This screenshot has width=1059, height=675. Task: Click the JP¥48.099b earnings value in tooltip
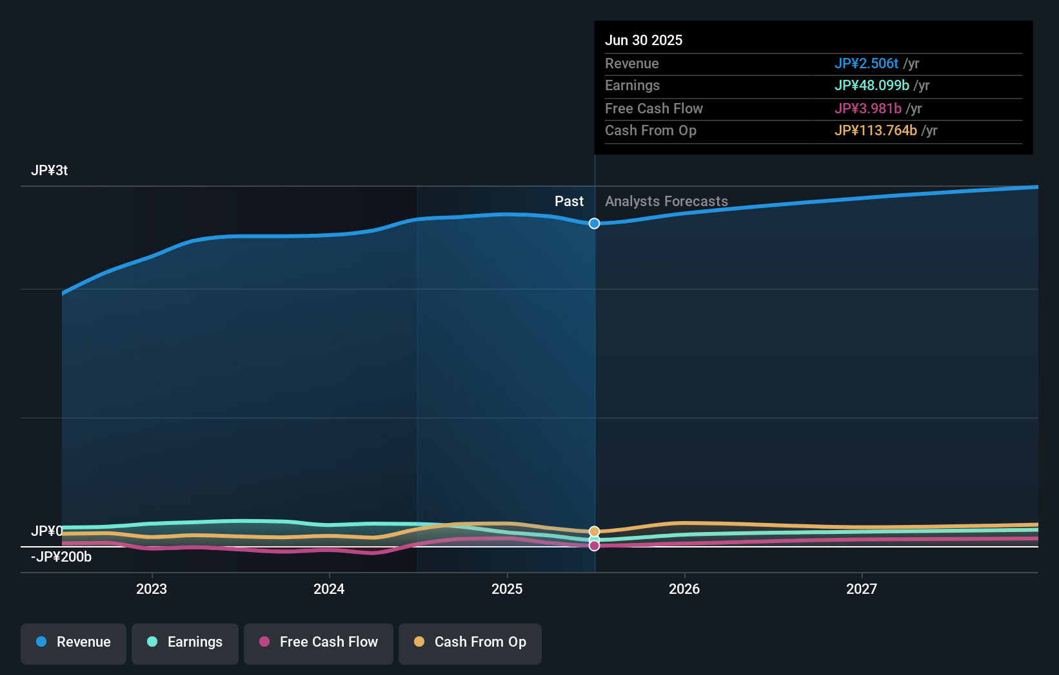pyautogui.click(x=872, y=86)
